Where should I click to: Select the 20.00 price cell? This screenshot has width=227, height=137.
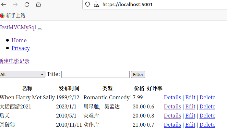point(139,116)
